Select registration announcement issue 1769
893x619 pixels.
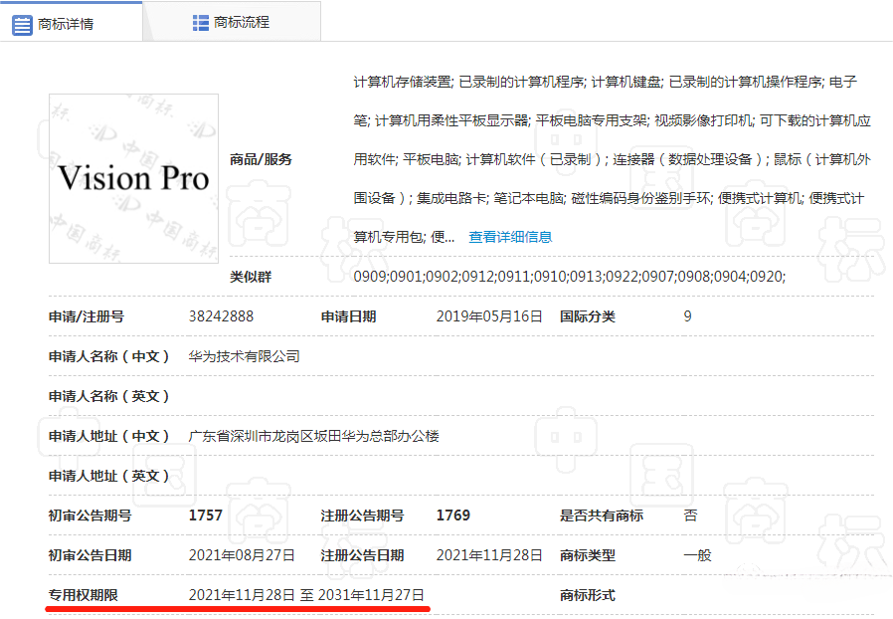453,516
